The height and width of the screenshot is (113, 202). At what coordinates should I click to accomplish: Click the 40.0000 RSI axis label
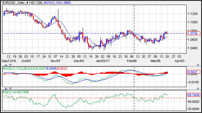[193, 102]
